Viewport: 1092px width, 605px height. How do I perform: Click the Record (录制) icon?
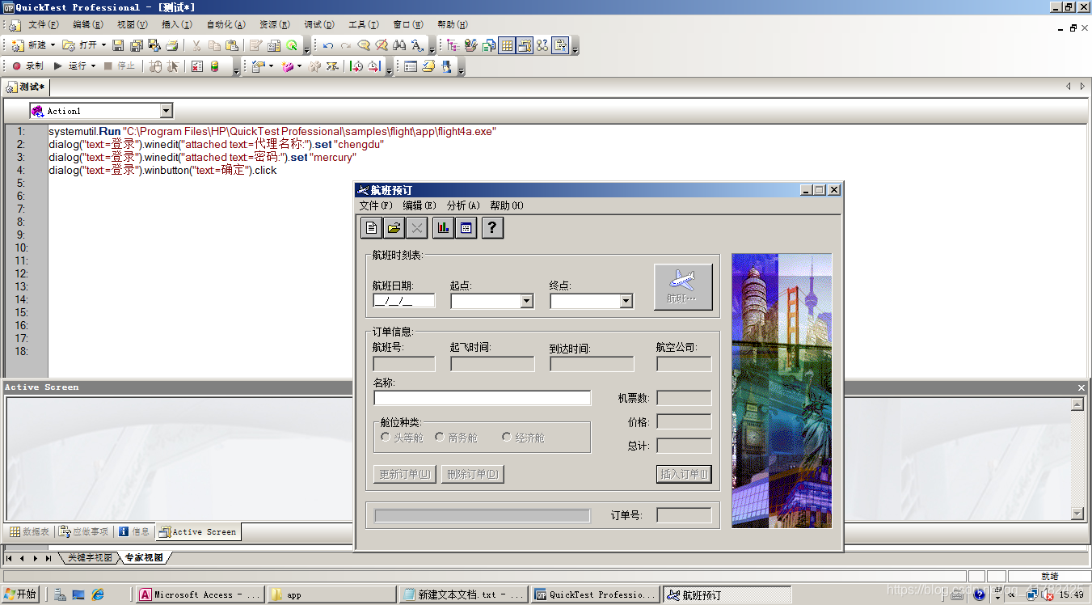17,66
